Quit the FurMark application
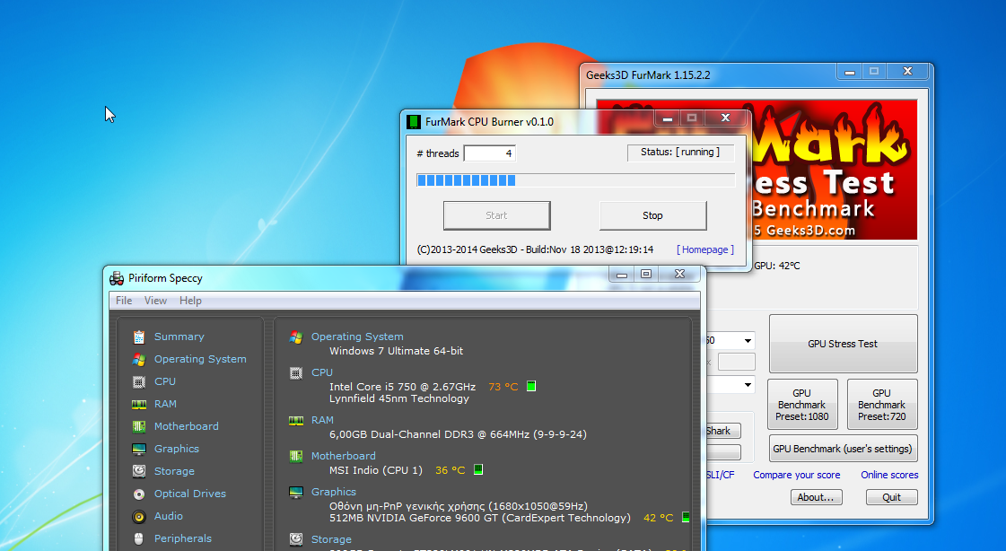1006x551 pixels. click(x=892, y=497)
